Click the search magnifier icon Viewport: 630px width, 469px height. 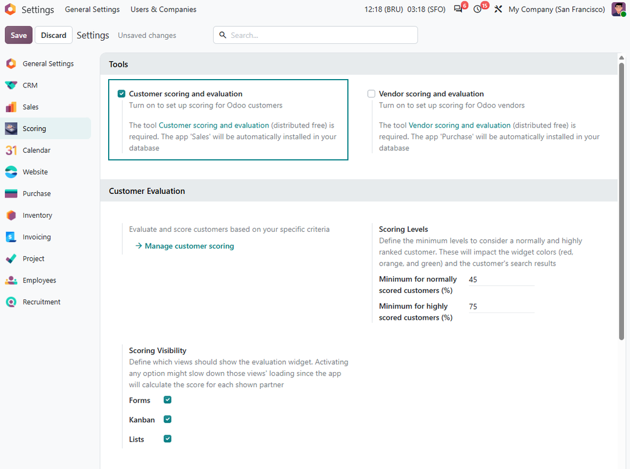pos(222,35)
